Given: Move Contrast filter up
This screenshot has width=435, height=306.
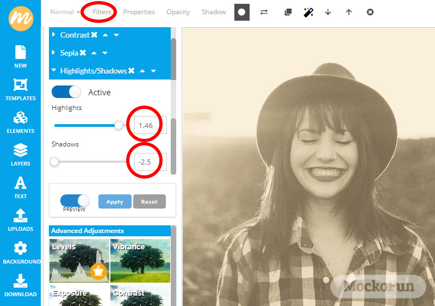Looking at the screenshot, I should pyautogui.click(x=105, y=35).
